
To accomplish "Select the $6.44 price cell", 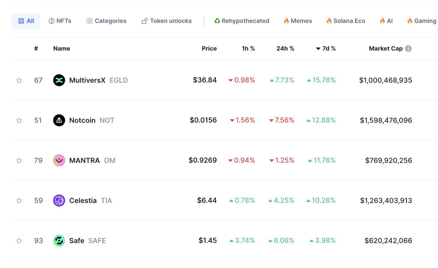I will 207,201.
